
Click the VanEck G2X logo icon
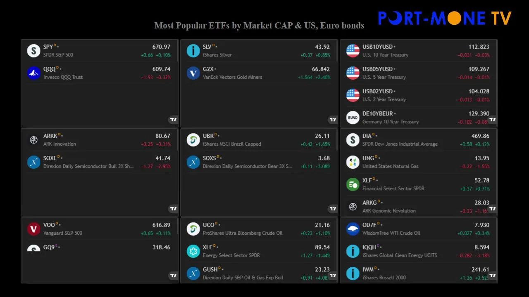(193, 73)
